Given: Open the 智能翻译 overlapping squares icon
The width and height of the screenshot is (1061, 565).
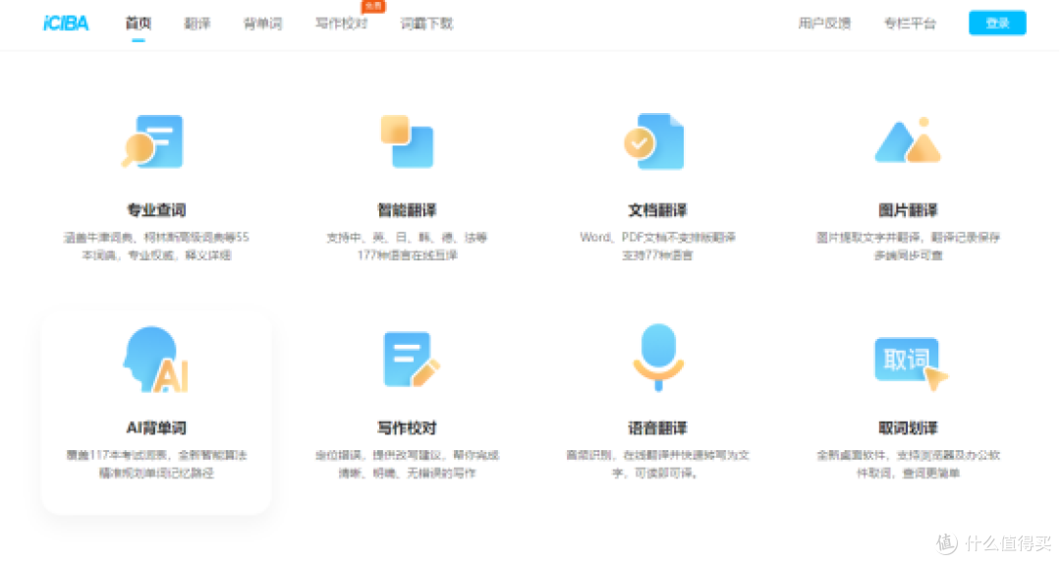Looking at the screenshot, I should pos(407,141).
